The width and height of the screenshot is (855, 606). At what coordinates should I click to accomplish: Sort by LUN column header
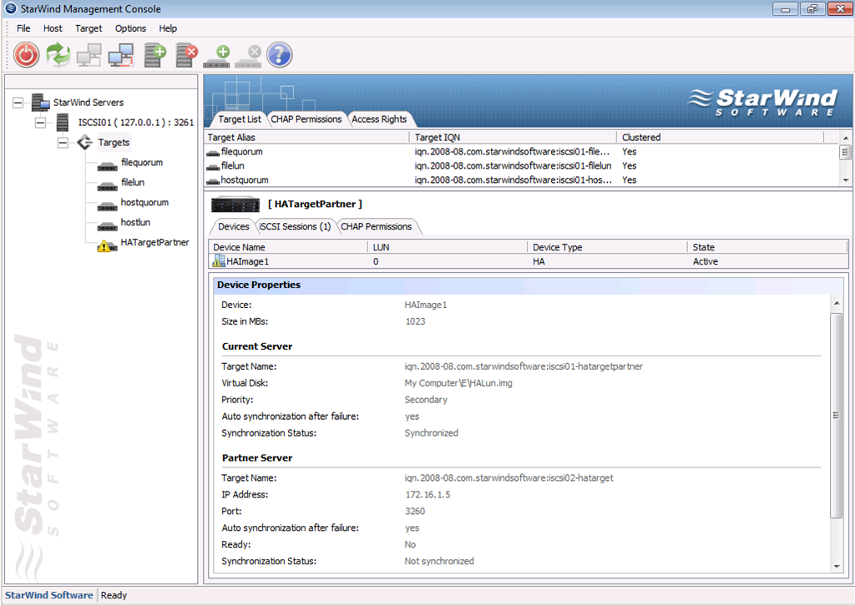(448, 247)
